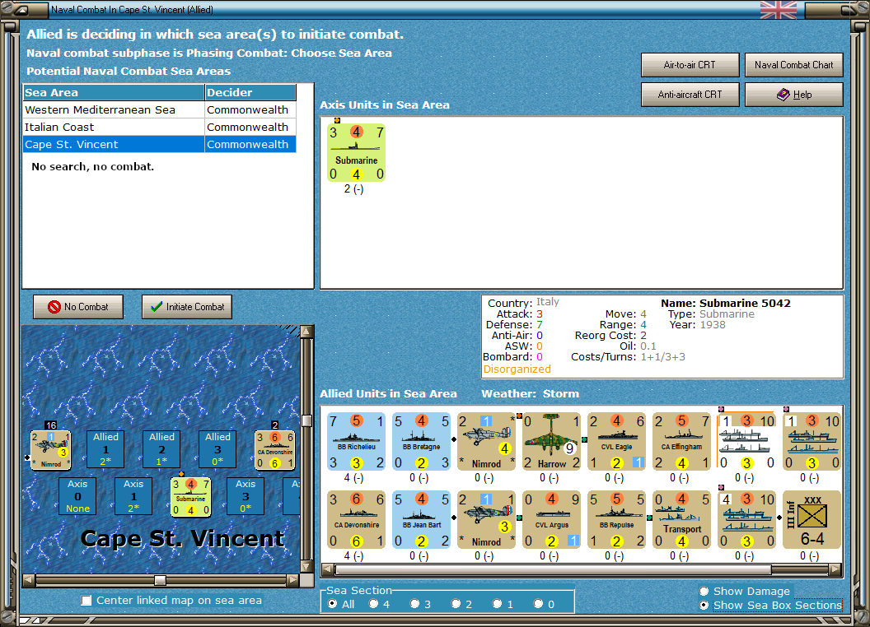Click the Axis 3 sea box section
870x627 pixels.
click(x=246, y=496)
